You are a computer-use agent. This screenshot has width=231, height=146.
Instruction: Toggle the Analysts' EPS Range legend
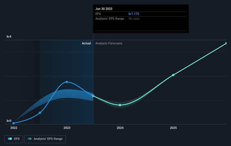(45, 139)
